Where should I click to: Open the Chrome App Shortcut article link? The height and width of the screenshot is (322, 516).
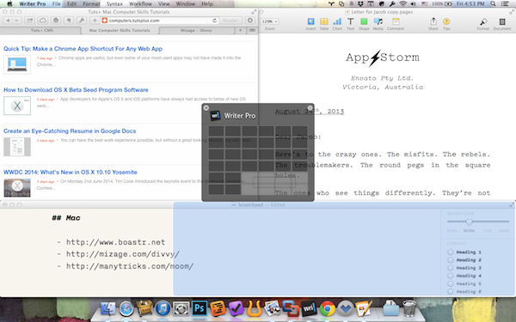coord(83,49)
